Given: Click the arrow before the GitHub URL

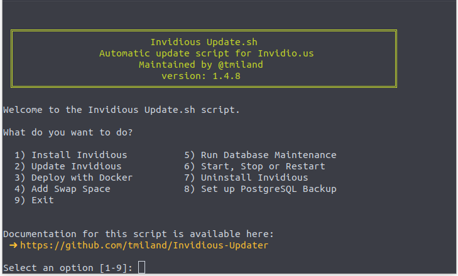Looking at the screenshot, I should point(13,245).
